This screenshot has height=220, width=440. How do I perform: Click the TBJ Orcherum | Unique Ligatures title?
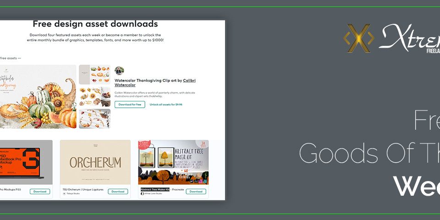click(x=83, y=190)
